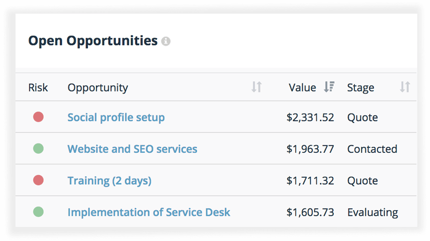The height and width of the screenshot is (241, 430).
Task: Toggle the Value descending sort icon
Action: [329, 87]
